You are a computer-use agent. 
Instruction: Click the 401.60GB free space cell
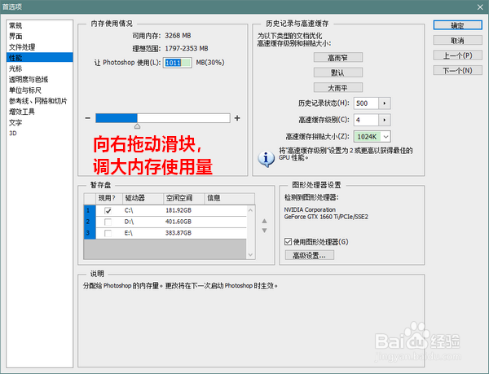pos(178,222)
